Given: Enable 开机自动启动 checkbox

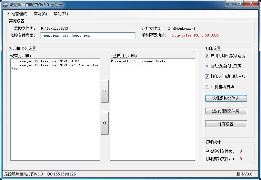Looking at the screenshot, I should coord(207,87).
